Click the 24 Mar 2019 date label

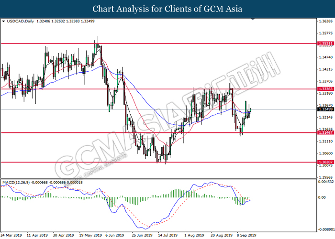coord(11,235)
